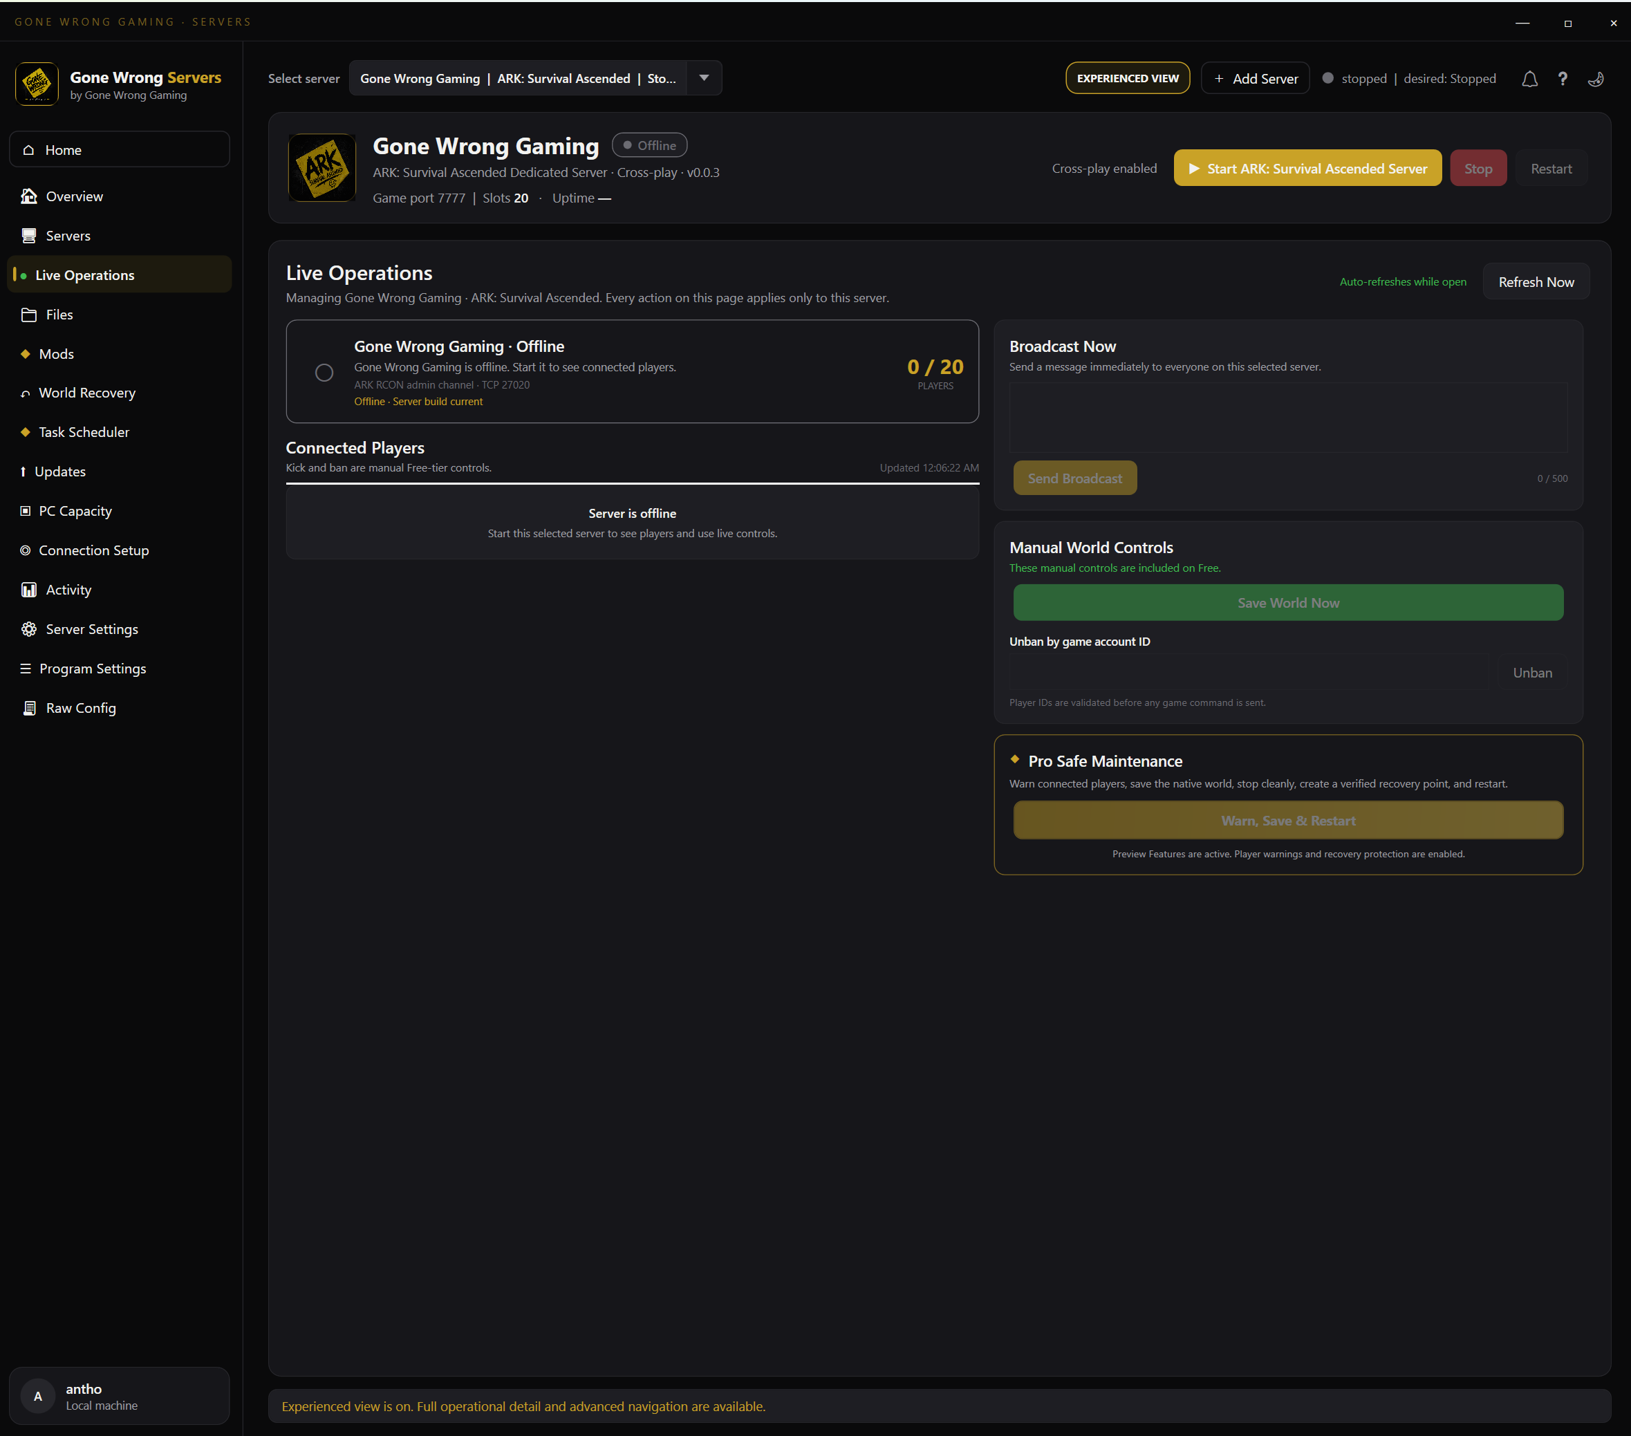Click the red Stop button
Image resolution: width=1631 pixels, height=1436 pixels.
coord(1478,168)
